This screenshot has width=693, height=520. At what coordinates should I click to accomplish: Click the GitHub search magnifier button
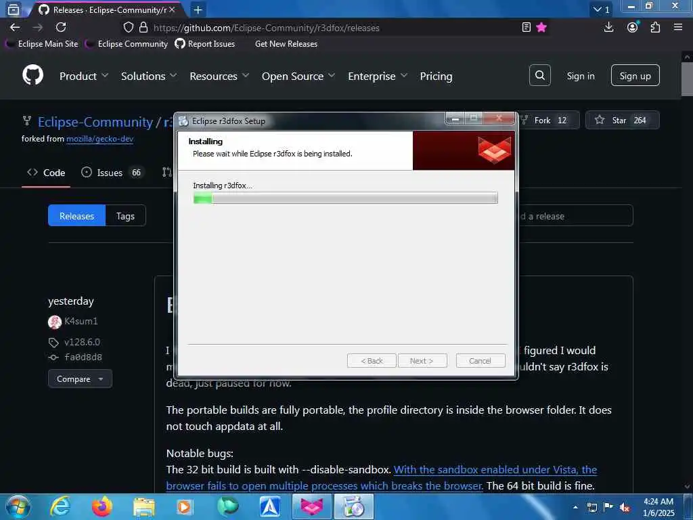click(539, 75)
